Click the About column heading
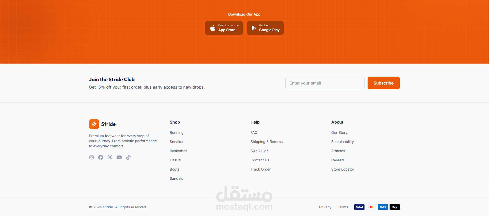The image size is (489, 216). coord(337,122)
